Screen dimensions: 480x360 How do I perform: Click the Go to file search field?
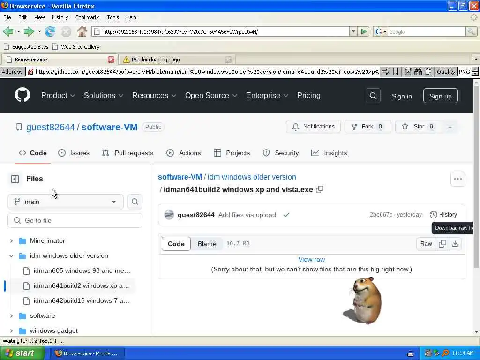point(75,220)
